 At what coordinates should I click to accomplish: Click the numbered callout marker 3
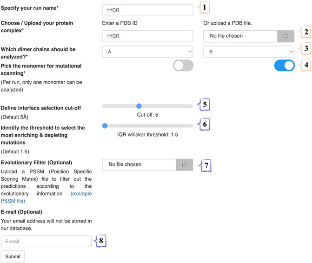click(x=306, y=48)
